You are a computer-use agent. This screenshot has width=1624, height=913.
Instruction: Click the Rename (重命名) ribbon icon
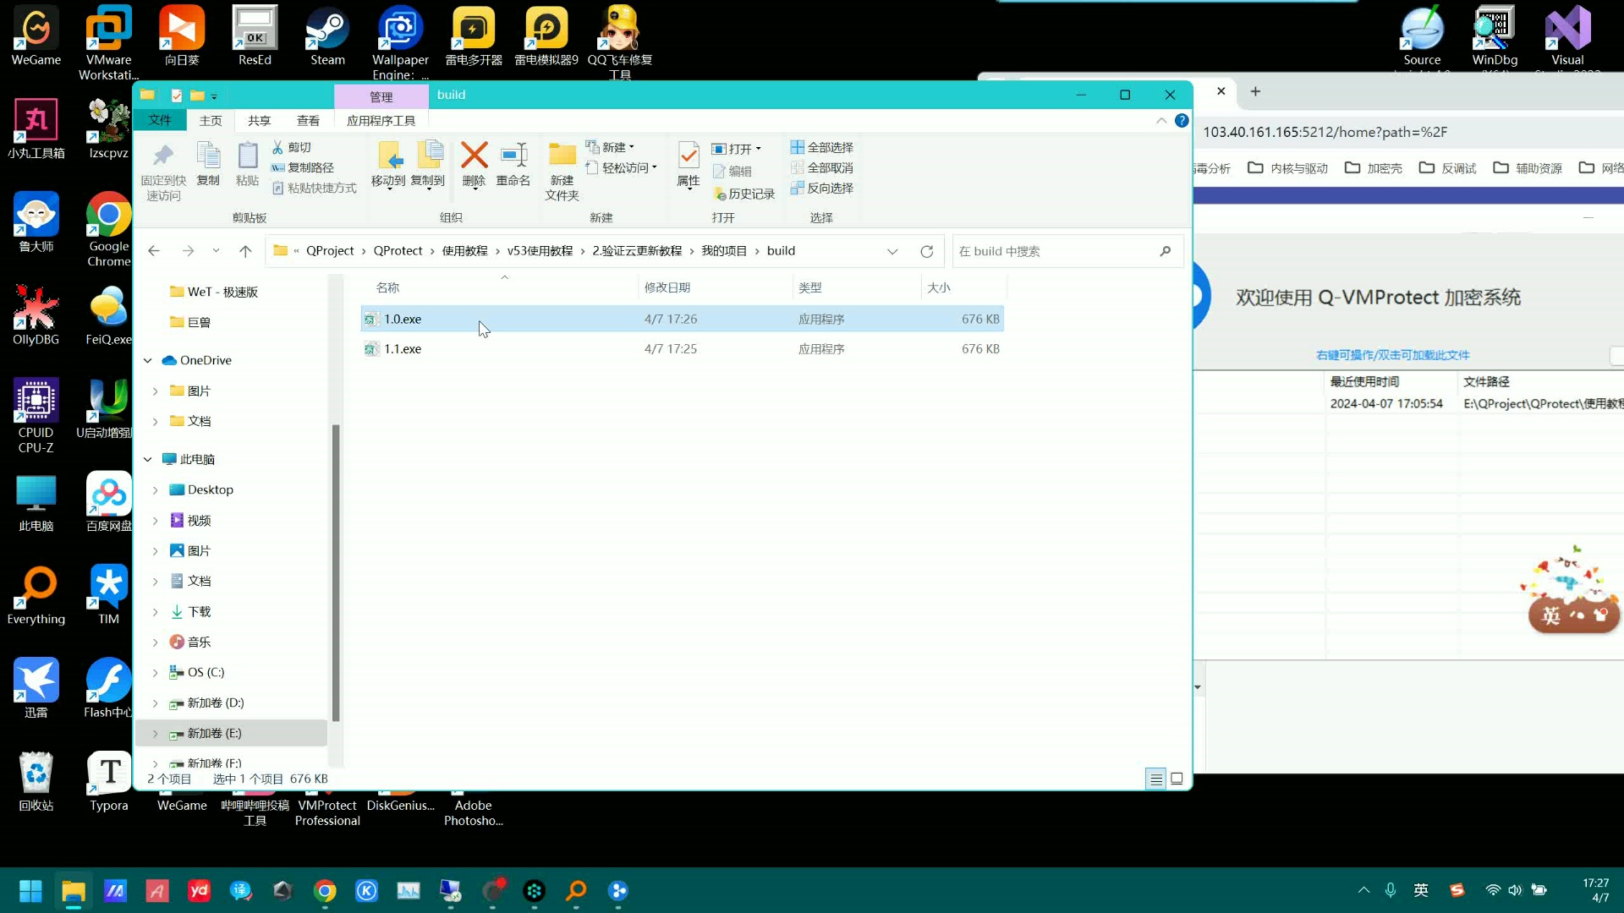513,164
